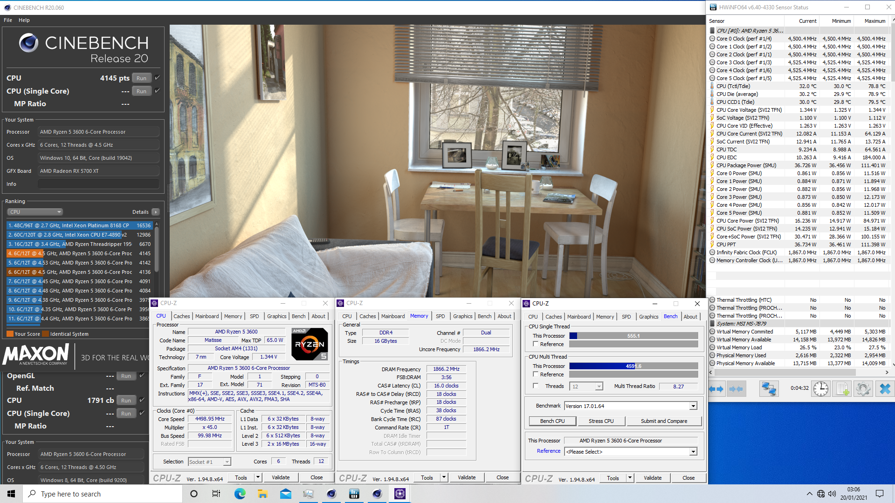Open Cinebench Help menu
Screen dimensions: 895x503
tap(24, 20)
